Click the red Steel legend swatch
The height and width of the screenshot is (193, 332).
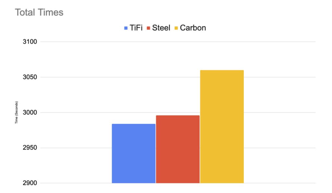tap(149, 28)
